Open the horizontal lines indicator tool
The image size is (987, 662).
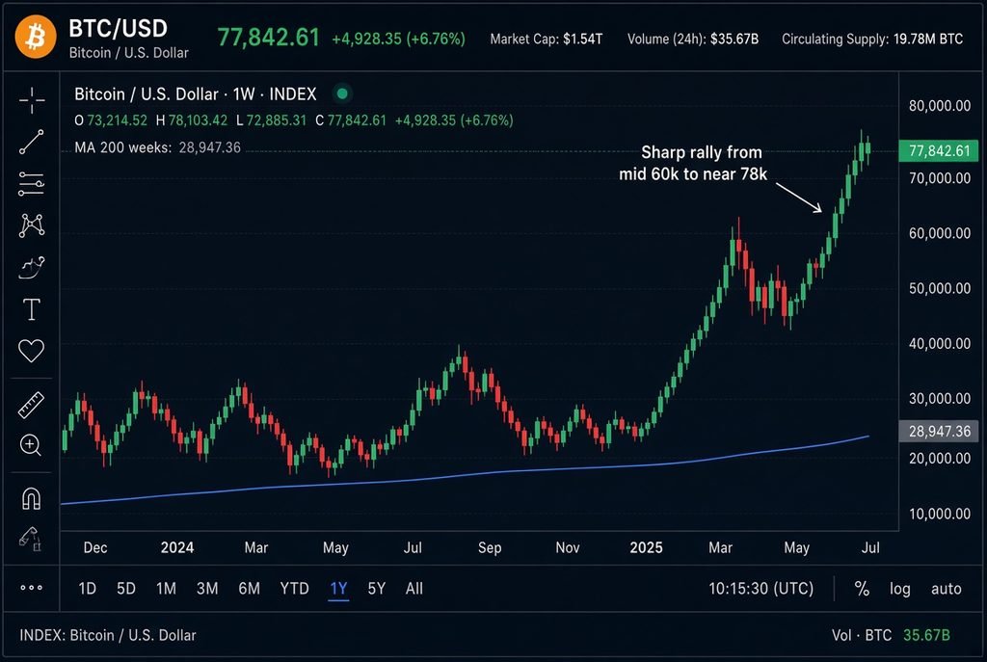(32, 184)
